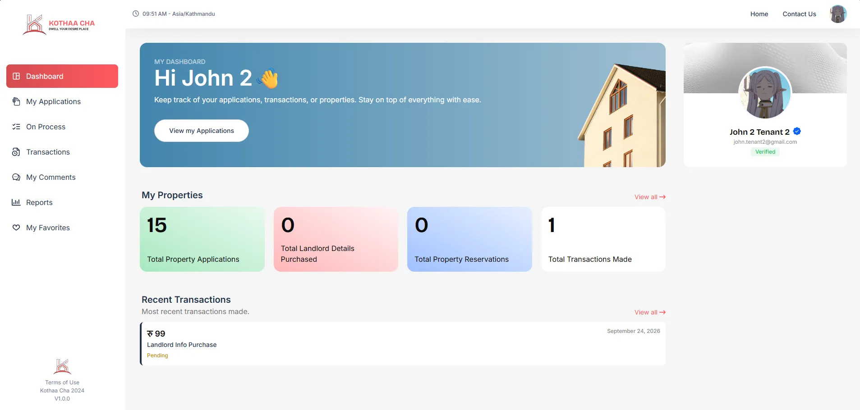This screenshot has height=410, width=860.
Task: Open the Terms of Use link
Action: [x=62, y=383]
